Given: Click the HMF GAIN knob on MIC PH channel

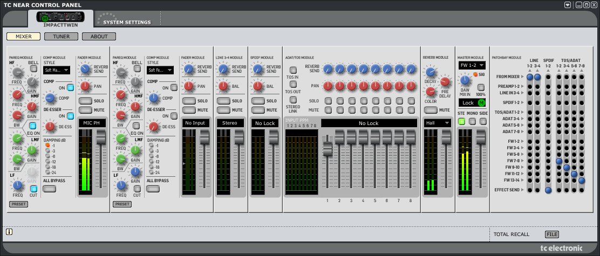Looking at the screenshot, I should tap(32, 106).
